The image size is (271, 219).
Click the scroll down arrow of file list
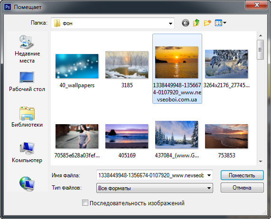pos(261,162)
